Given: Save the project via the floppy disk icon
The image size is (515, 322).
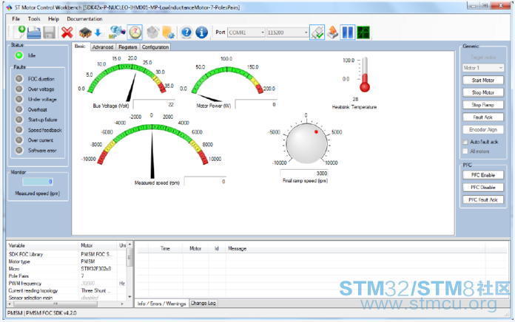Looking at the screenshot, I should (50, 32).
